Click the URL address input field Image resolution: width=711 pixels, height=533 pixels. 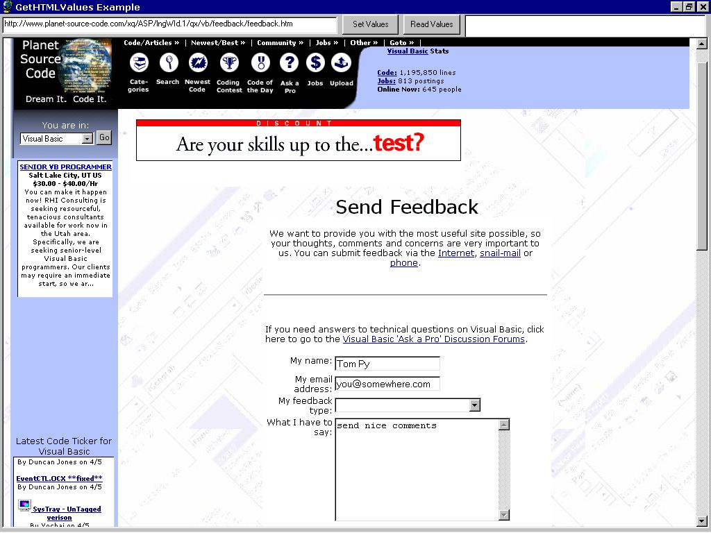pos(170,24)
